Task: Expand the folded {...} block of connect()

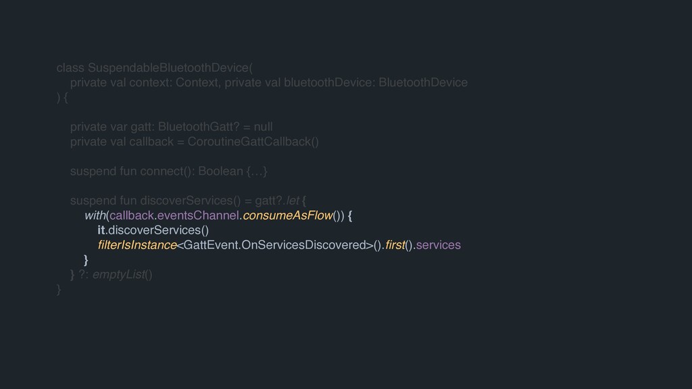Action: coord(257,171)
